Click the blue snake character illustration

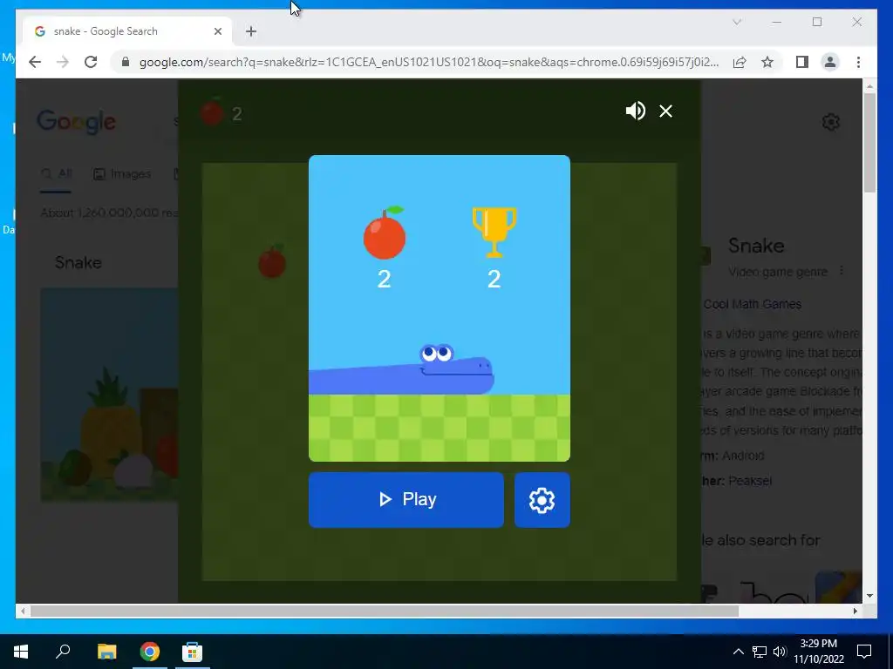(x=401, y=369)
